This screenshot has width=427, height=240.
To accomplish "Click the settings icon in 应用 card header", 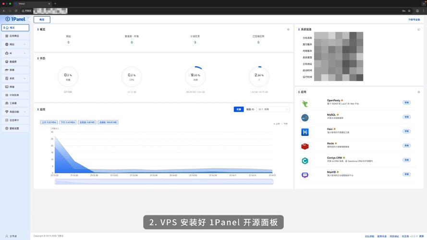I will [419, 92].
